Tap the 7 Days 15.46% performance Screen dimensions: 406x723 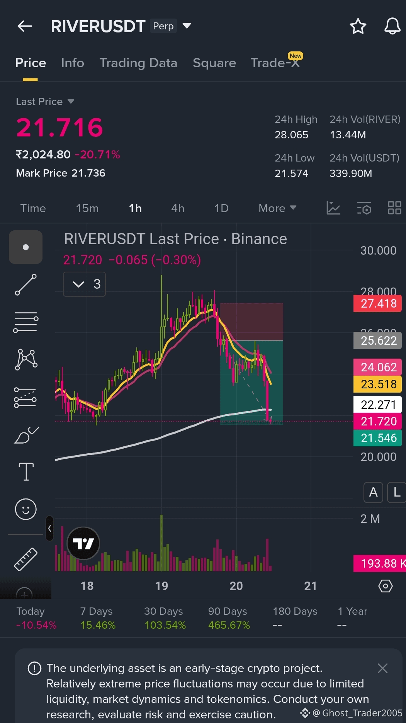[98, 618]
